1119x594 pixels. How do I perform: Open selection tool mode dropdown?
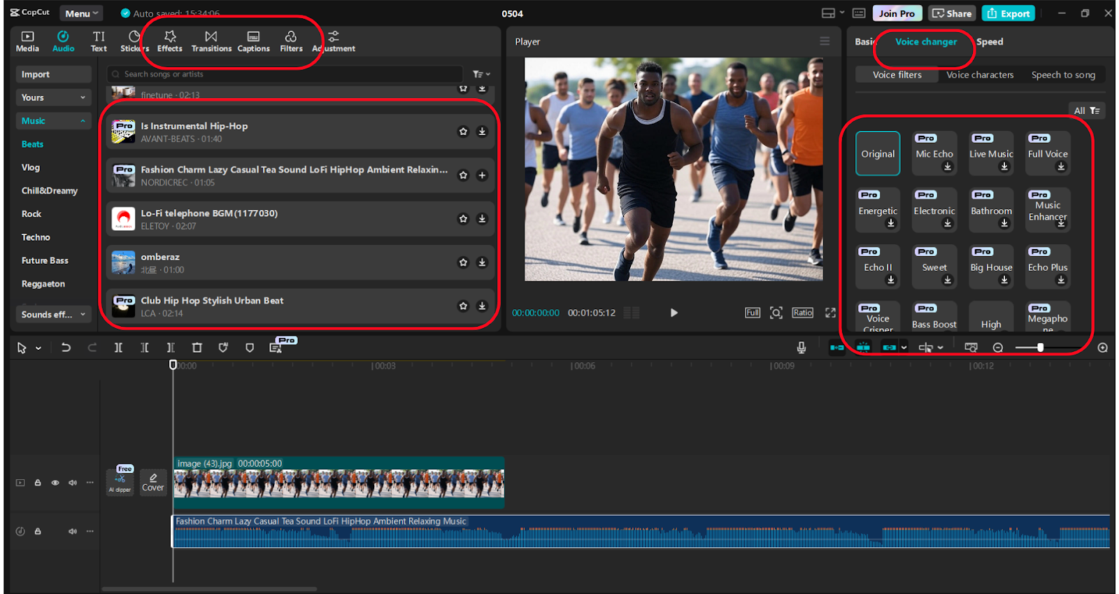point(38,348)
